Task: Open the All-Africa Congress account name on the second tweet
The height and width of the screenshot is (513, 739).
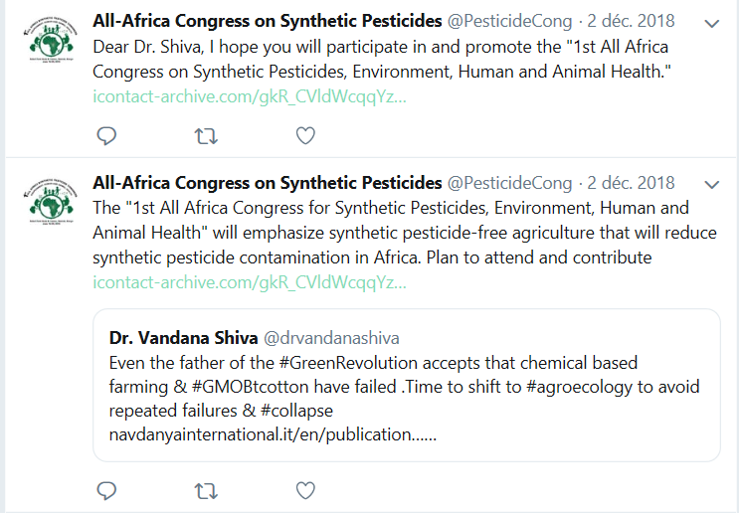Action: pos(268,183)
